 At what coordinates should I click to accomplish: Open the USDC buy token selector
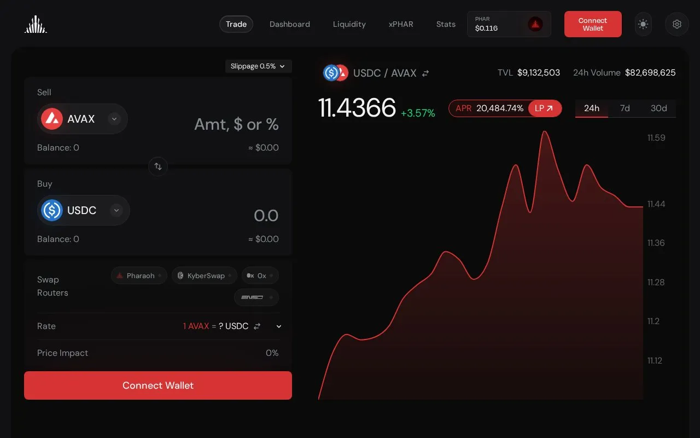84,210
